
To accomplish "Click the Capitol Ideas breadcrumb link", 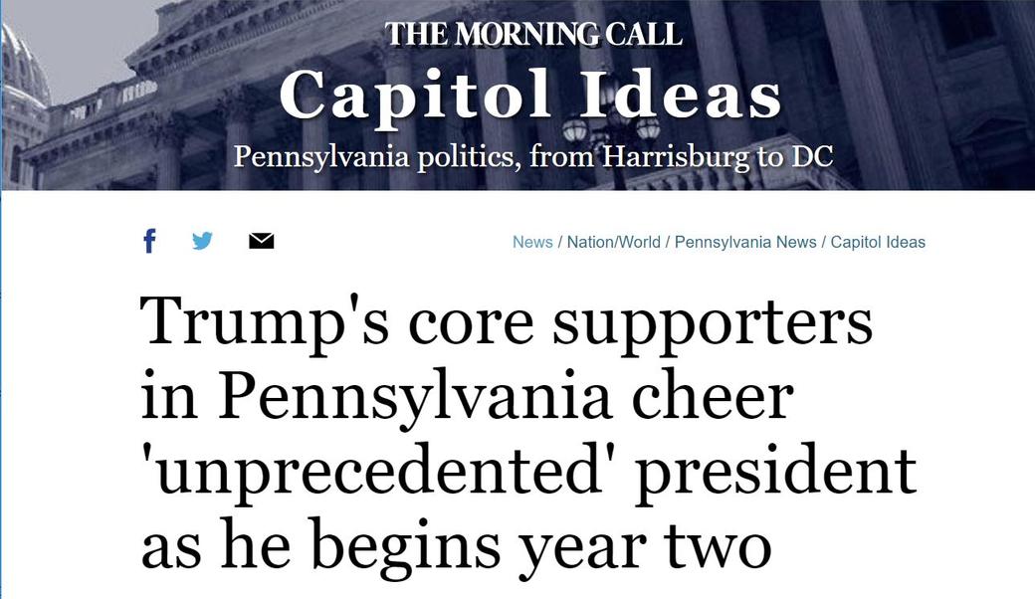I will click(878, 242).
